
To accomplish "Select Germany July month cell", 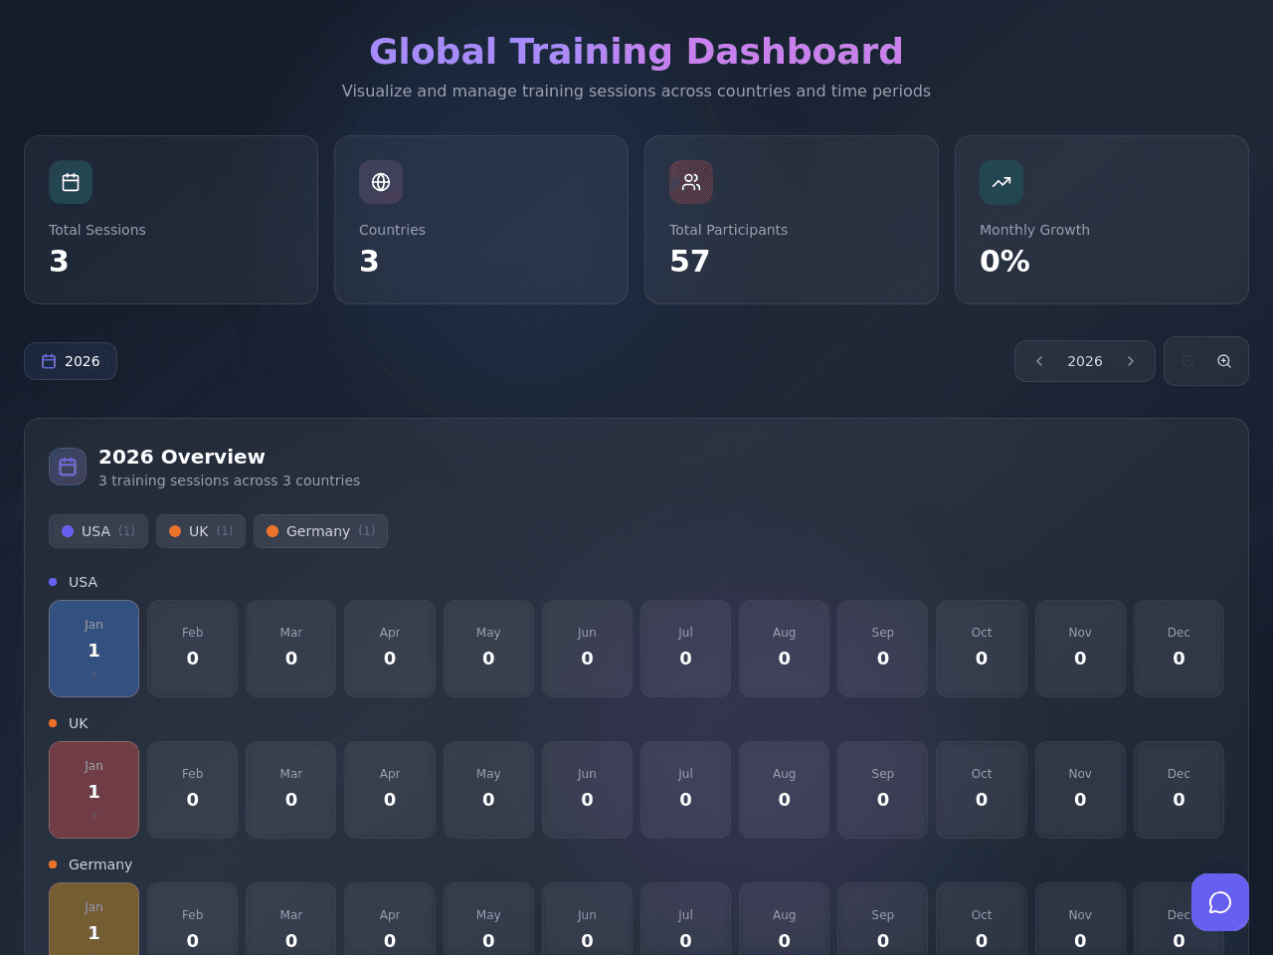I will (685, 919).
